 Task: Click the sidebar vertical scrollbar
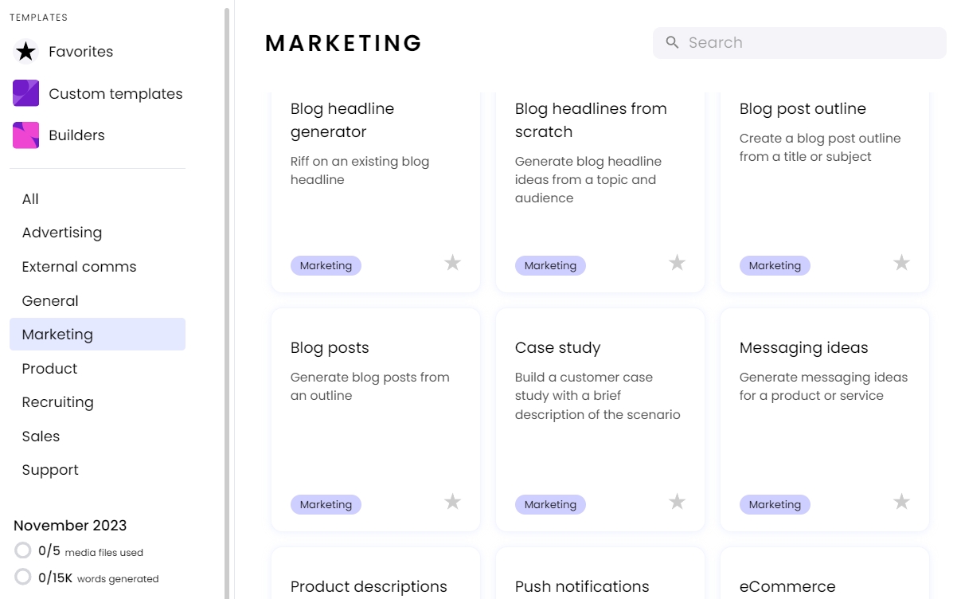(x=227, y=303)
